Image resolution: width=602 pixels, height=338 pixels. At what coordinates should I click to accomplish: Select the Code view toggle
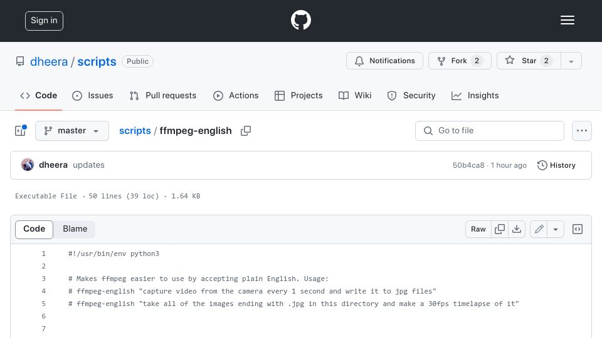tap(34, 229)
